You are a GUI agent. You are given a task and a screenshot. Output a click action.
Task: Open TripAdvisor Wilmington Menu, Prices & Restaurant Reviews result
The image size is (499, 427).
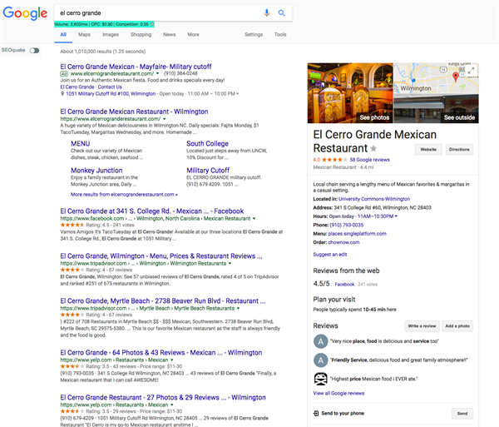[x=161, y=256]
